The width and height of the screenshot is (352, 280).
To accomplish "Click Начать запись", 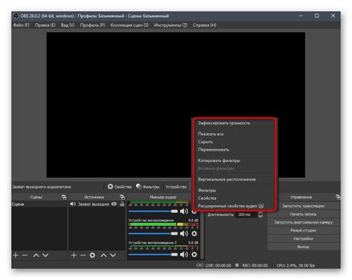I will 304,214.
